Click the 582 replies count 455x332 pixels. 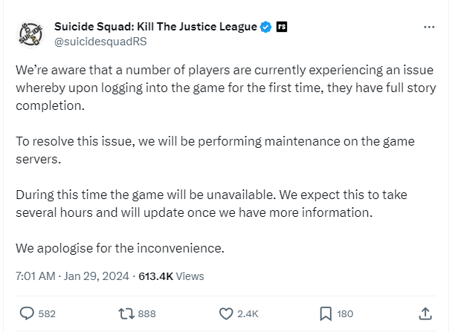(47, 313)
